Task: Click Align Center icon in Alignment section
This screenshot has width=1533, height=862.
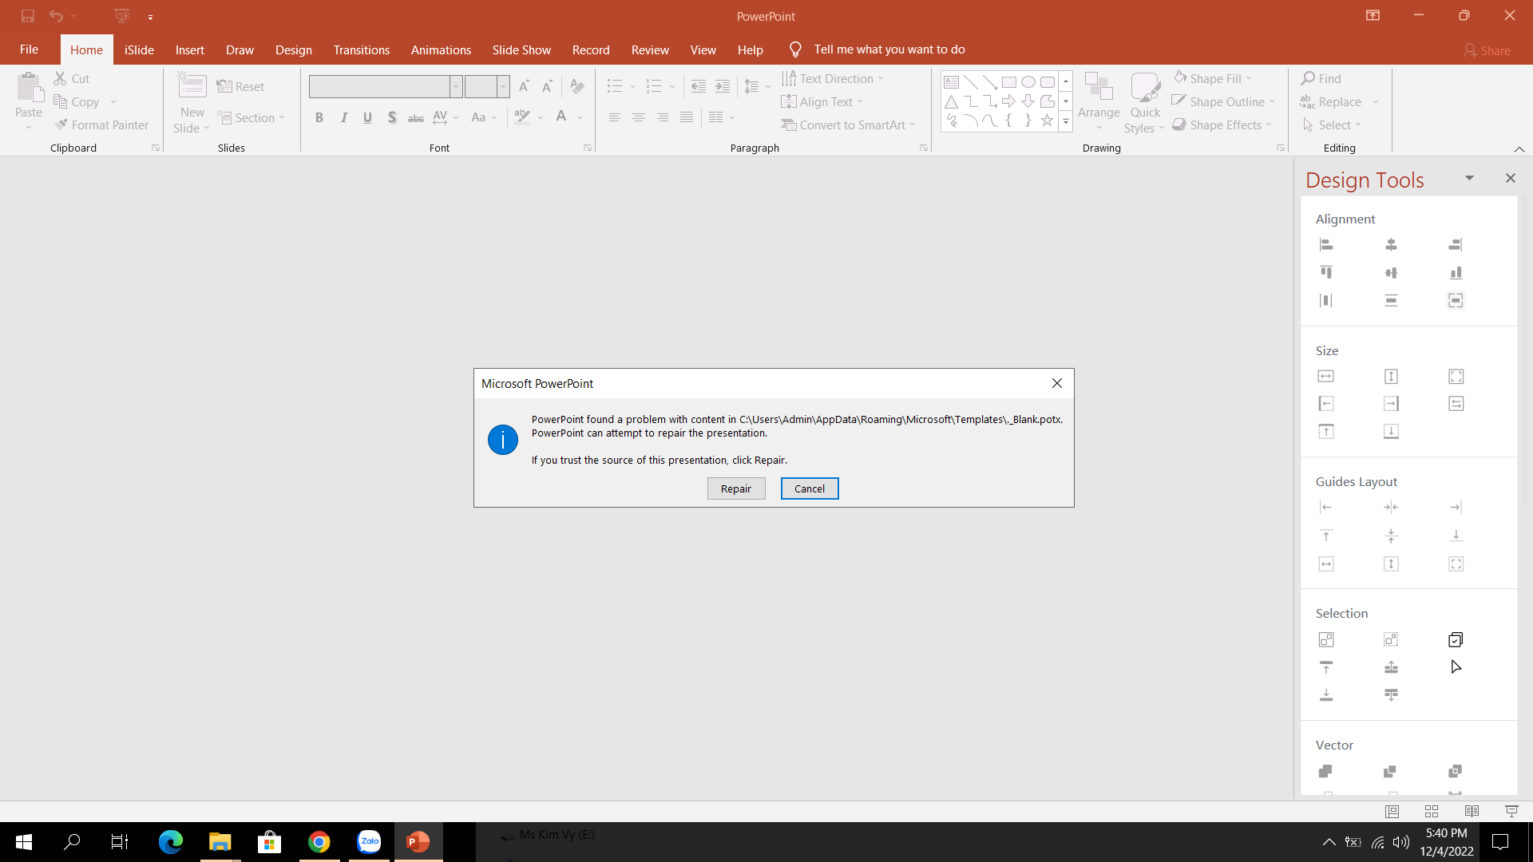Action: (1391, 245)
